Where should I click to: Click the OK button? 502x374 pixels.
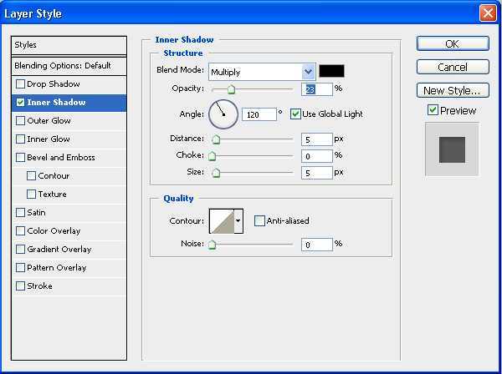pos(453,43)
